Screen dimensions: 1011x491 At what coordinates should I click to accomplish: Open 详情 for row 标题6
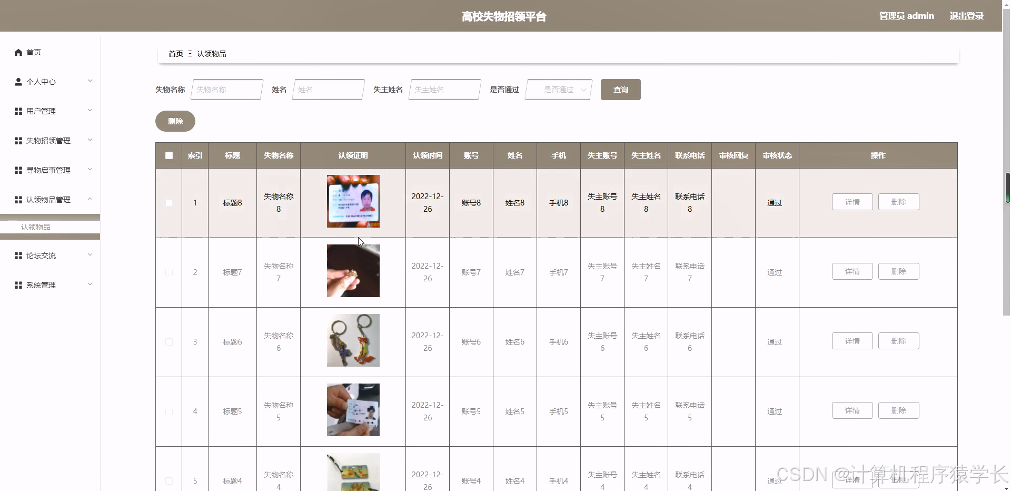853,341
